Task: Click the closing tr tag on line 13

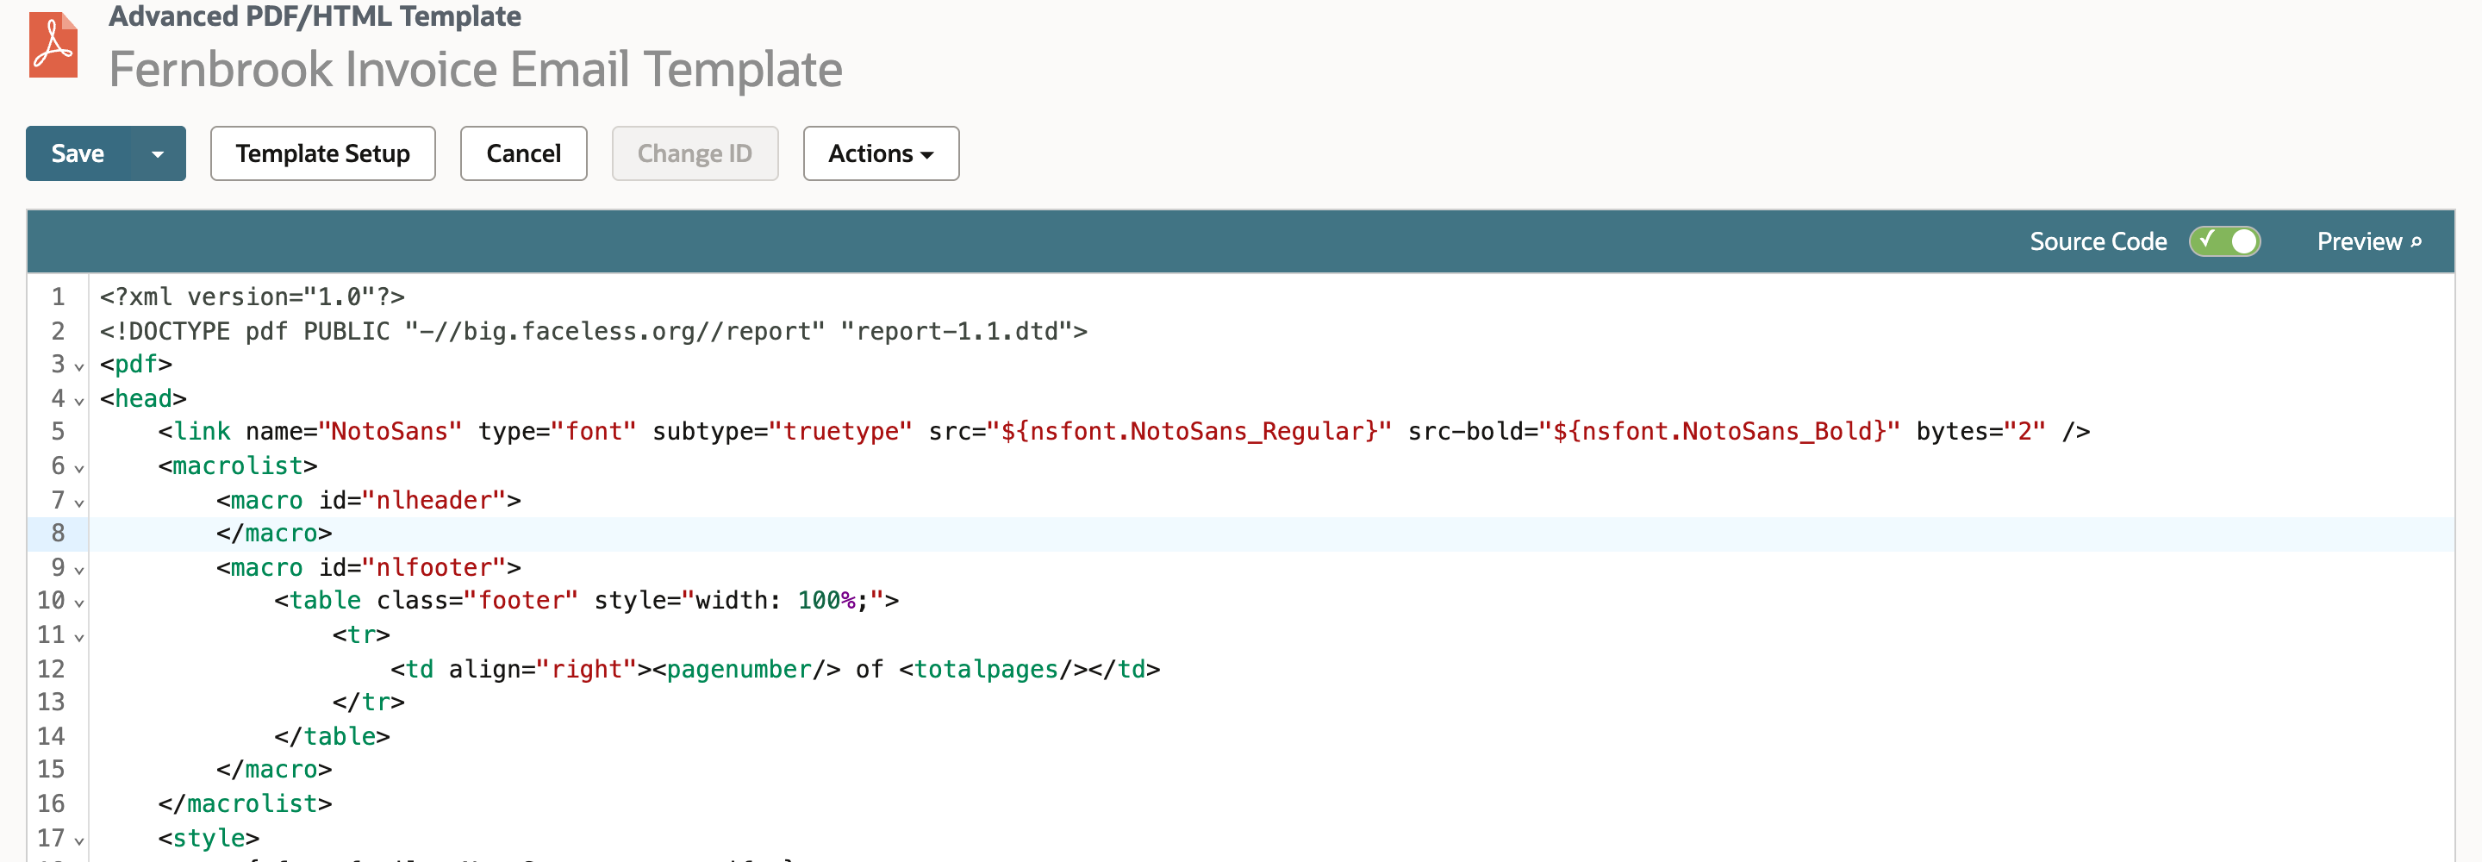Action: coord(368,702)
